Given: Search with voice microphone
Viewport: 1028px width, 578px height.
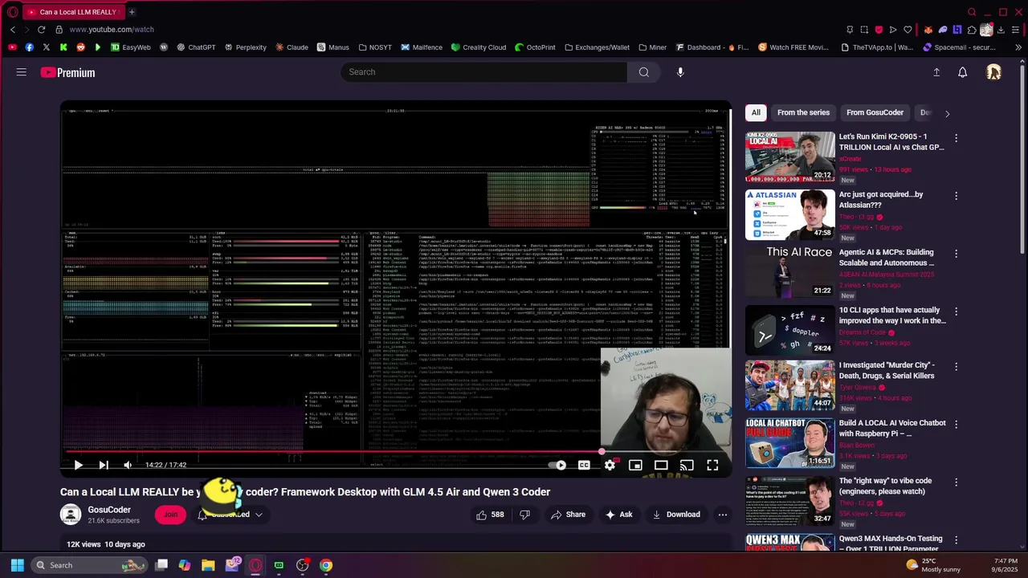Looking at the screenshot, I should click(680, 72).
